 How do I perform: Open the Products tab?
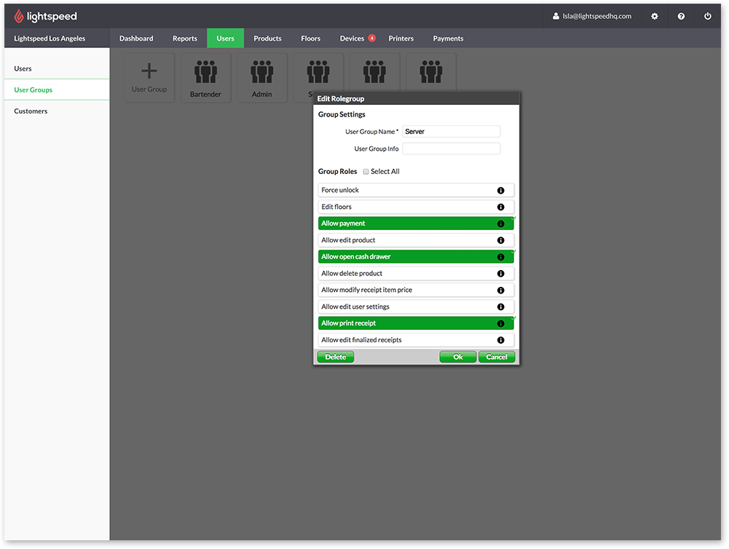(267, 39)
